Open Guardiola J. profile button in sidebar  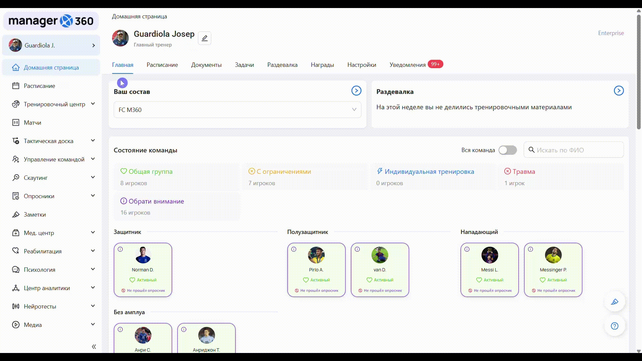51,45
